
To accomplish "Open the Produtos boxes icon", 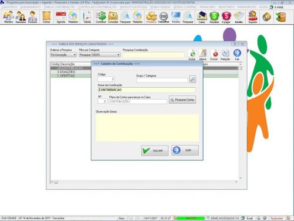I will 152,17.
